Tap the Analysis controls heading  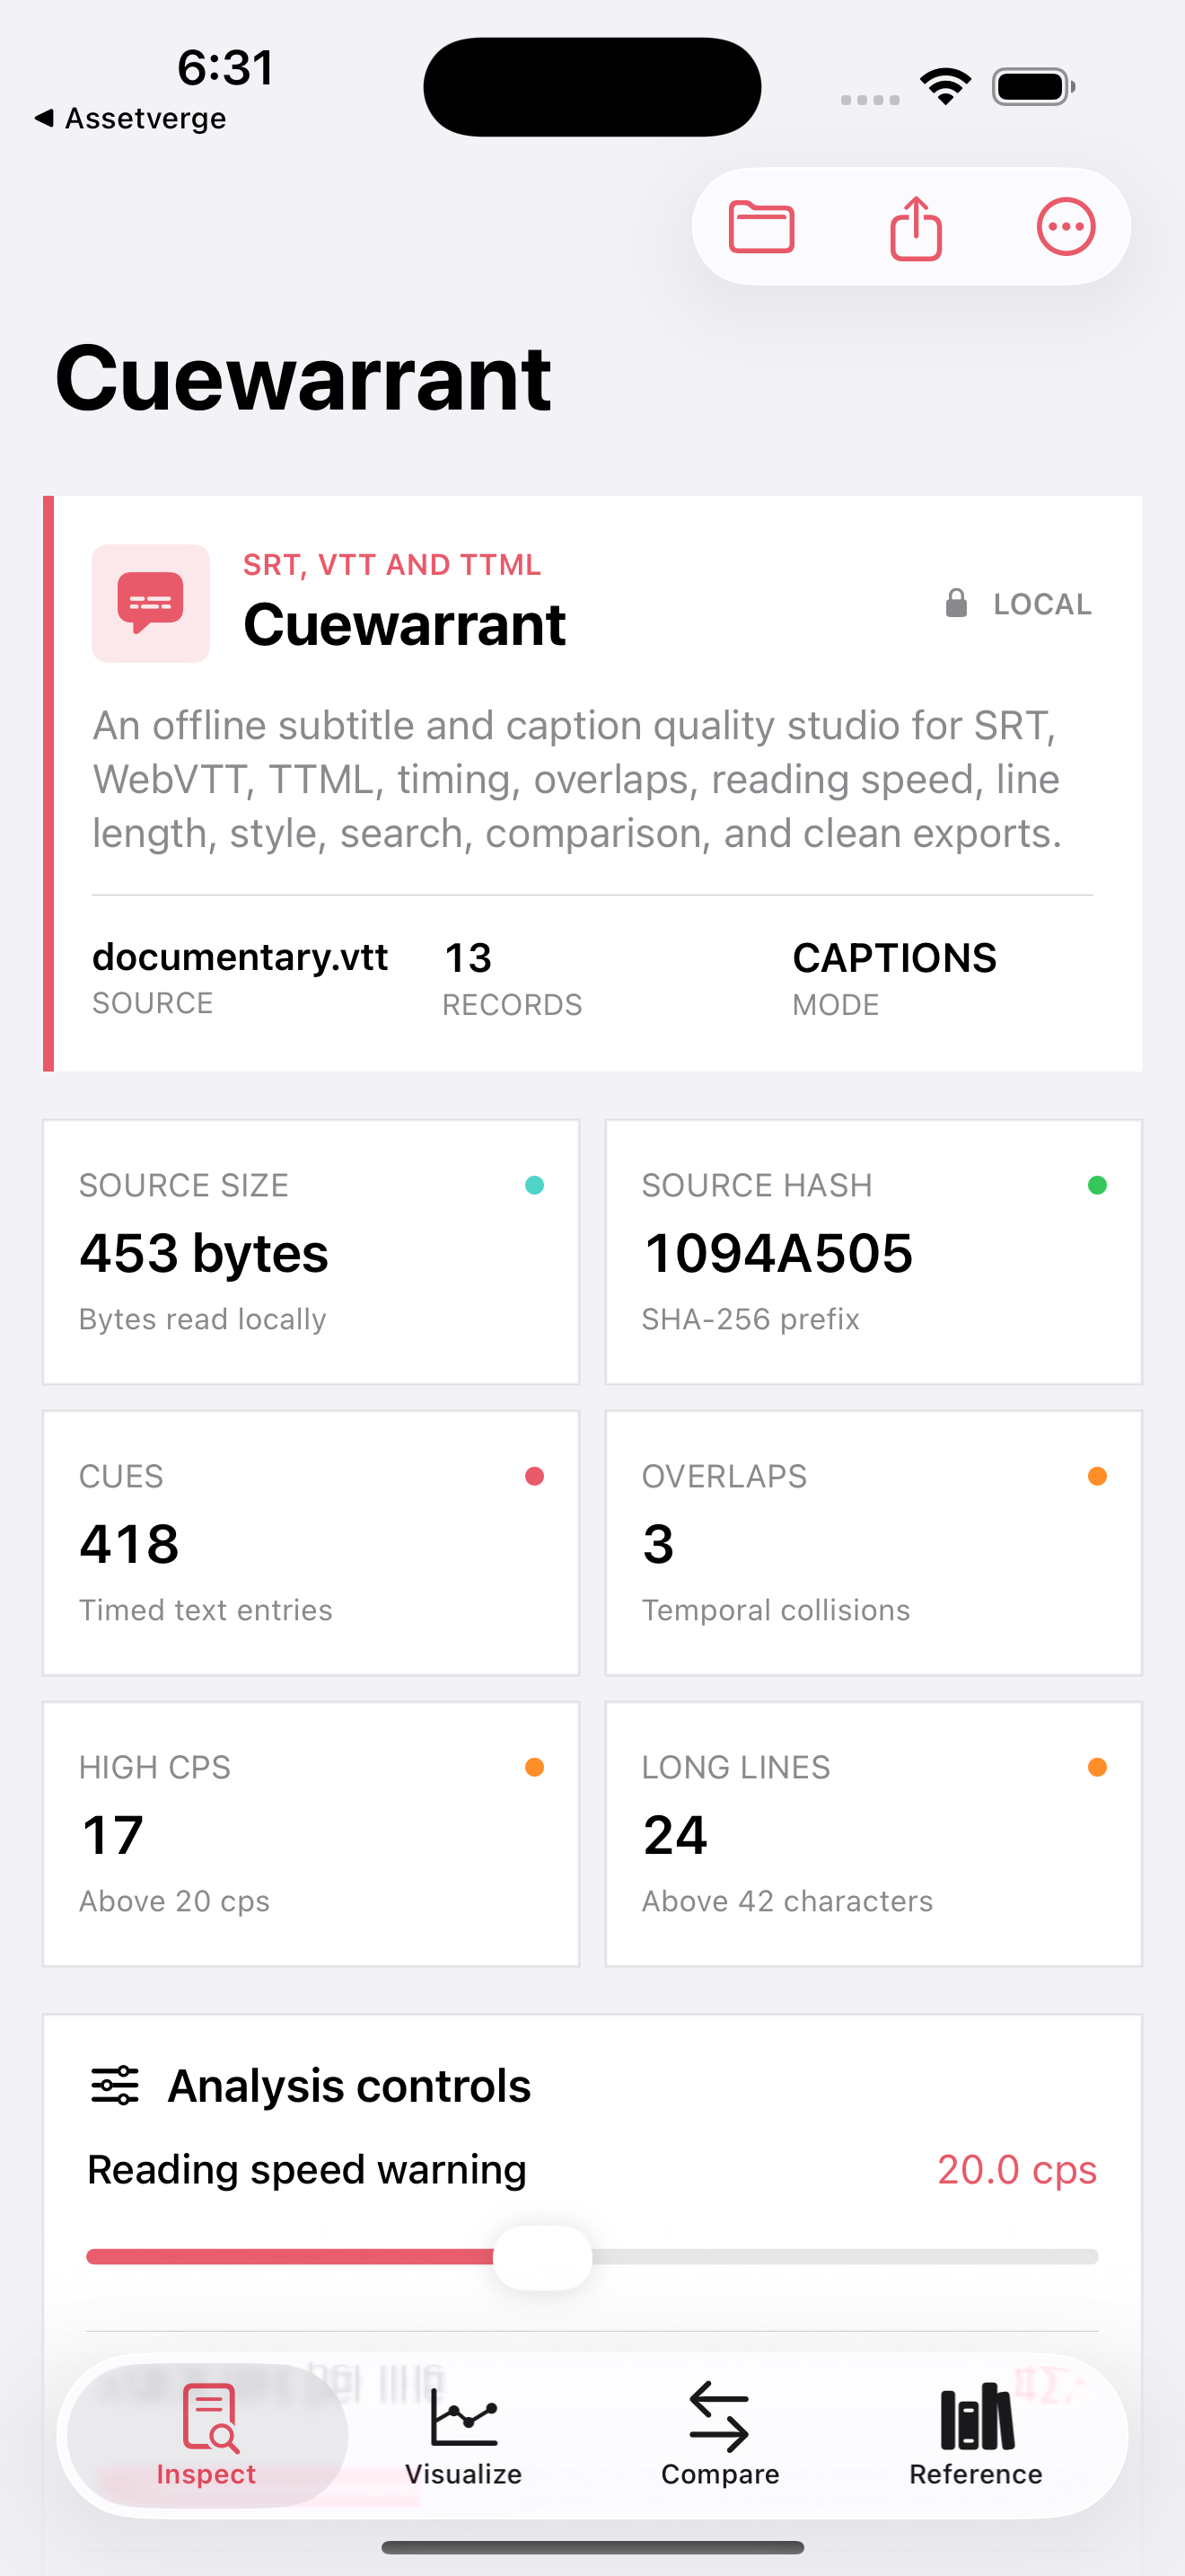(348, 2086)
